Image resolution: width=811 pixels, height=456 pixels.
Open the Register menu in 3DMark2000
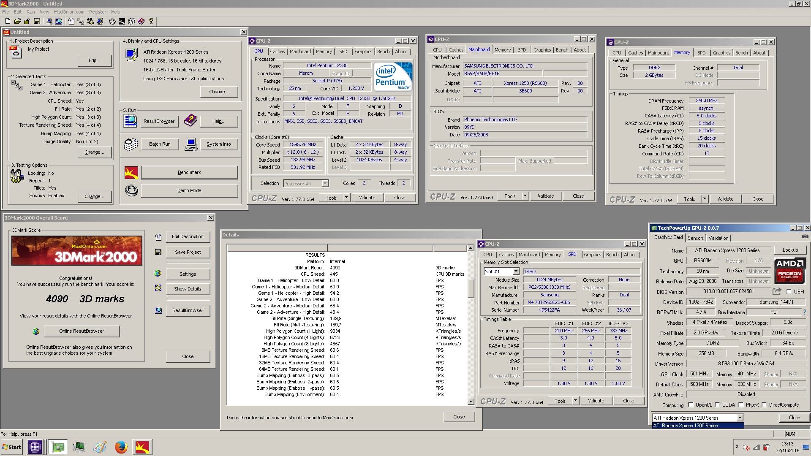point(98,12)
